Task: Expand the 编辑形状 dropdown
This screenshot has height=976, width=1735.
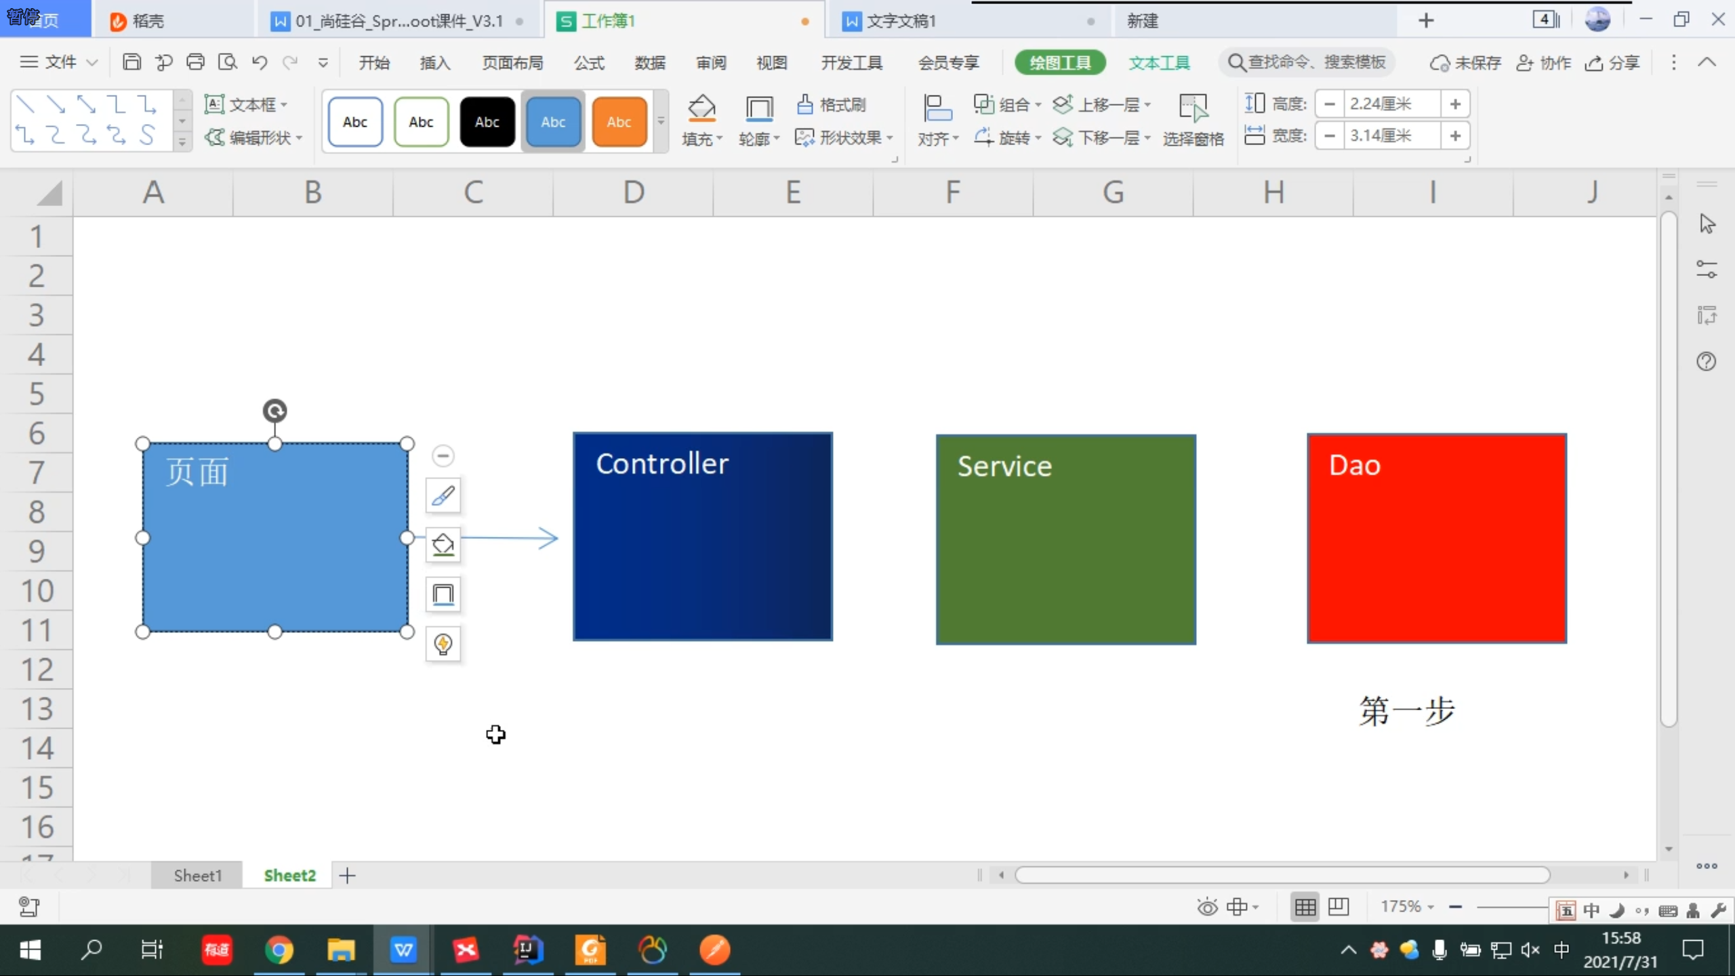Action: [x=253, y=138]
